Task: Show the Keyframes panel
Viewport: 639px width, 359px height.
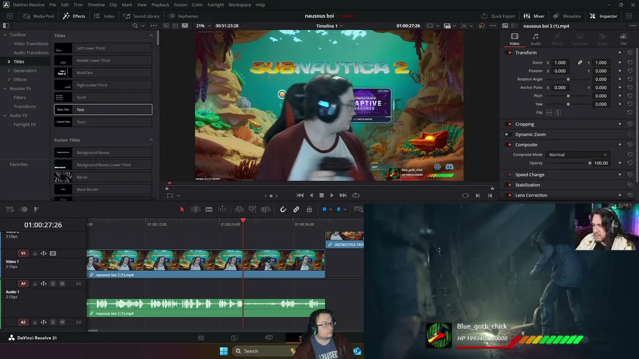Action: 183,16
